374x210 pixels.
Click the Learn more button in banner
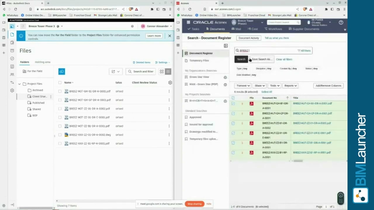coord(154,36)
